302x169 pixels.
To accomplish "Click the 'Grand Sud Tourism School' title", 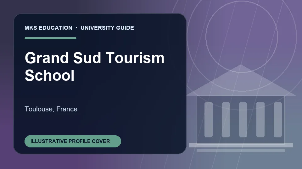I will point(94,66).
